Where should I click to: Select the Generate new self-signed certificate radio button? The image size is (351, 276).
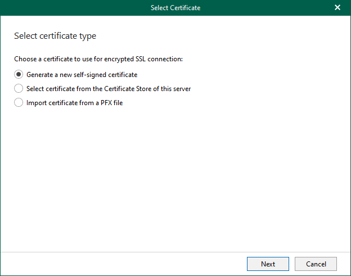19,74
